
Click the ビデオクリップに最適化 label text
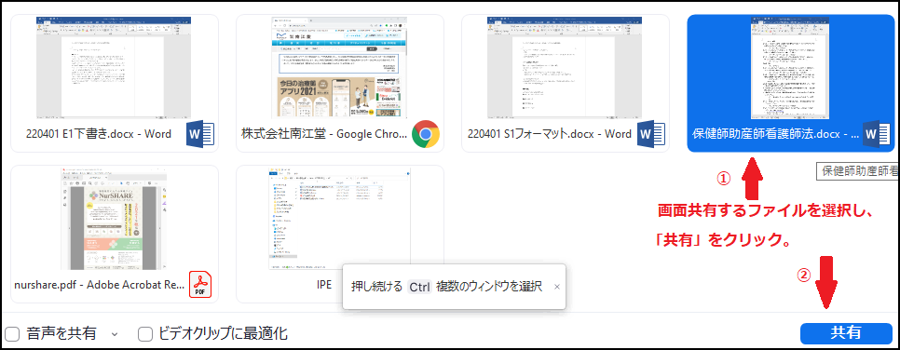pyautogui.click(x=222, y=333)
